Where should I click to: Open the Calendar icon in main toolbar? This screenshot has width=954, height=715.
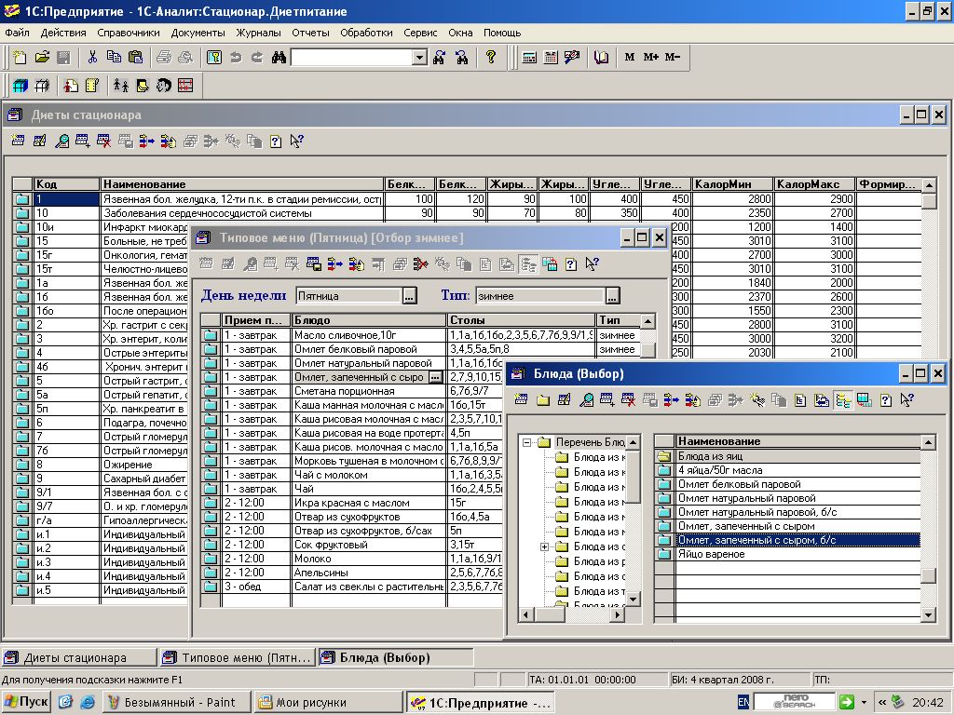point(551,57)
